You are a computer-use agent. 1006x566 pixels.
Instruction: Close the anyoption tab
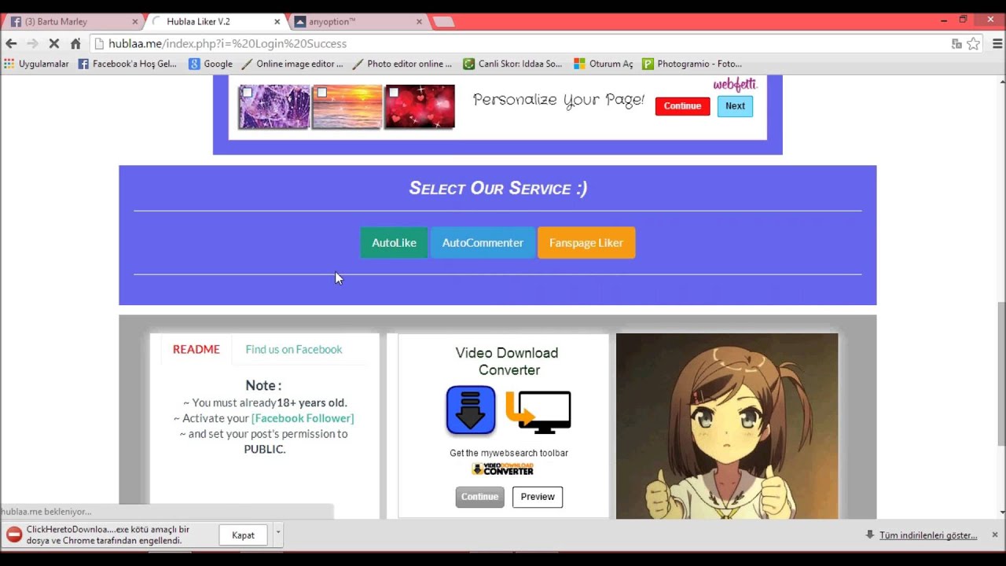(x=419, y=22)
